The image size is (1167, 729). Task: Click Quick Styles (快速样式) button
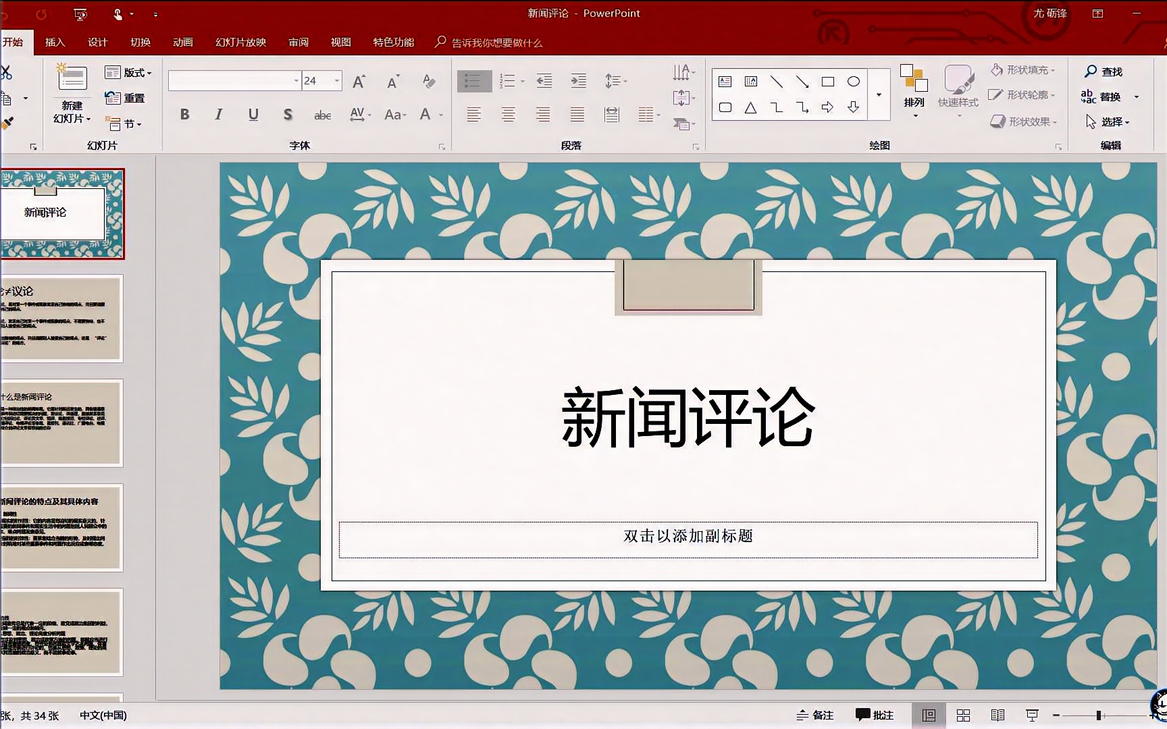point(958,90)
